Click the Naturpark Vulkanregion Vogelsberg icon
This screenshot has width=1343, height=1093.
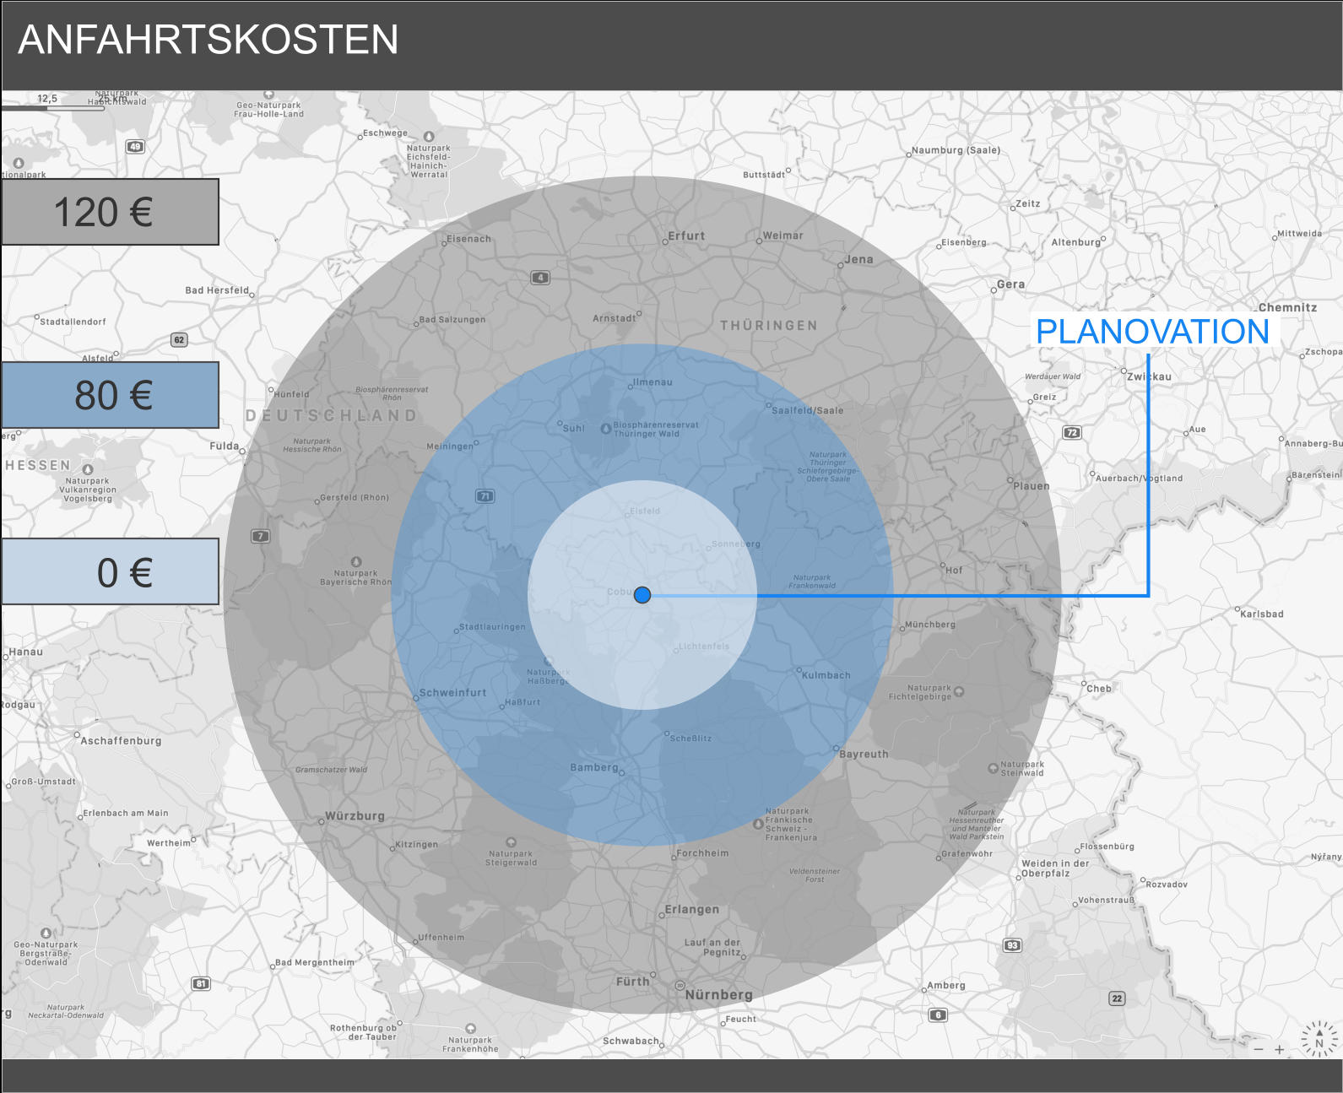[88, 469]
